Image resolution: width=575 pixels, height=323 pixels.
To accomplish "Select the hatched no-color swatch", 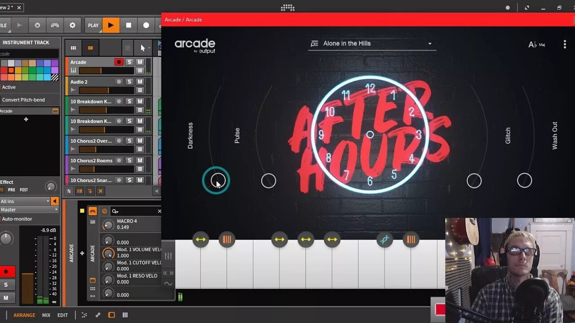I will point(55,77).
